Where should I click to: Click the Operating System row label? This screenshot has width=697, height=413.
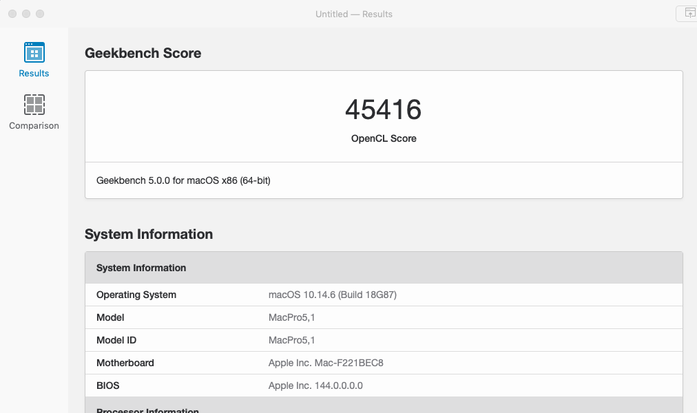[x=136, y=295]
